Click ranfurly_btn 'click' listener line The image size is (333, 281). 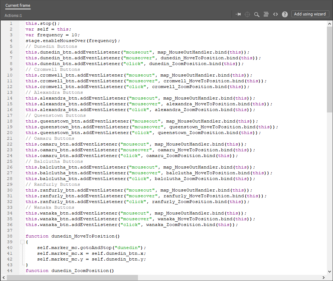click(x=138, y=201)
